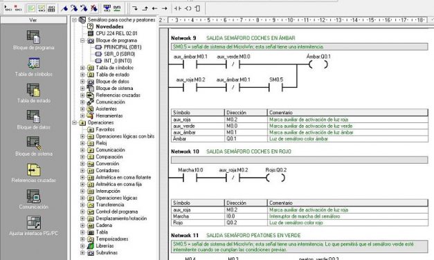Click the Network 11 title label
The height and width of the screenshot is (260, 434).
(x=185, y=235)
